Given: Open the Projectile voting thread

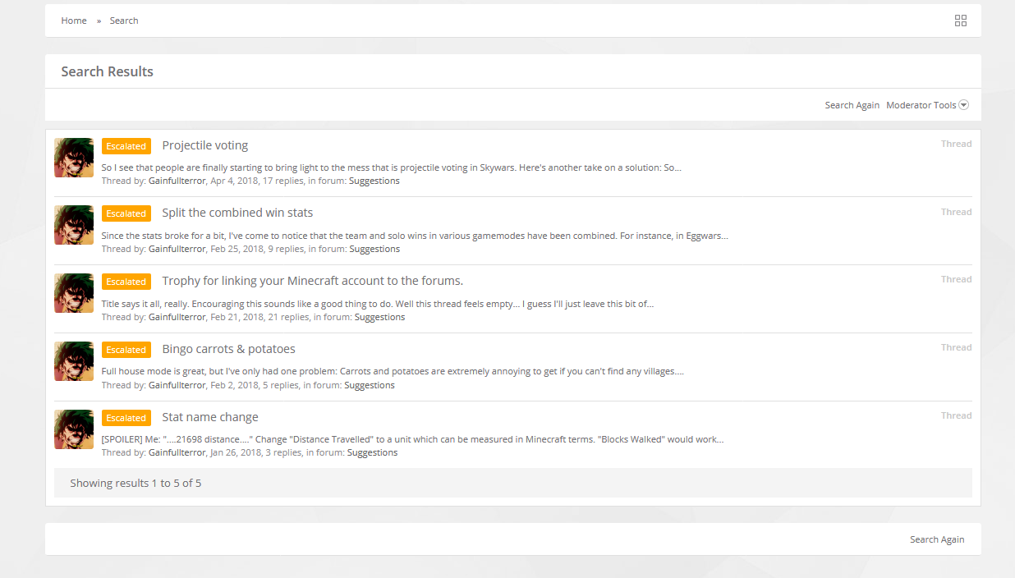Looking at the screenshot, I should coord(205,145).
